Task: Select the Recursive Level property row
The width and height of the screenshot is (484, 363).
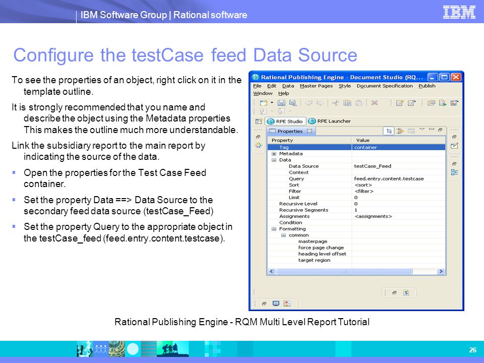Action: click(356, 204)
